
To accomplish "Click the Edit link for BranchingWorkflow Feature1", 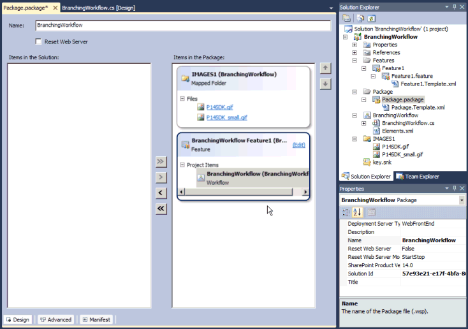I will 298,145.
